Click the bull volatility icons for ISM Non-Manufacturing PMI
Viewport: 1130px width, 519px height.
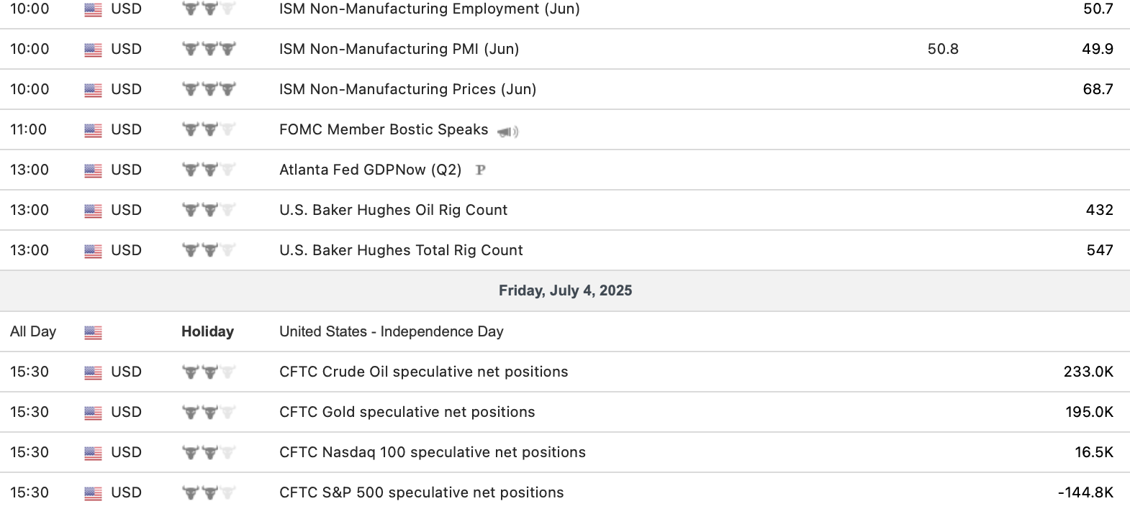point(209,50)
